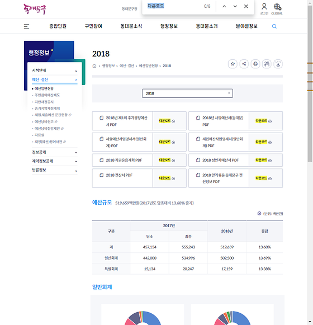This screenshot has width=313, height=325.
Task: Click the 동대문구 logo
Action: pyautogui.click(x=35, y=9)
